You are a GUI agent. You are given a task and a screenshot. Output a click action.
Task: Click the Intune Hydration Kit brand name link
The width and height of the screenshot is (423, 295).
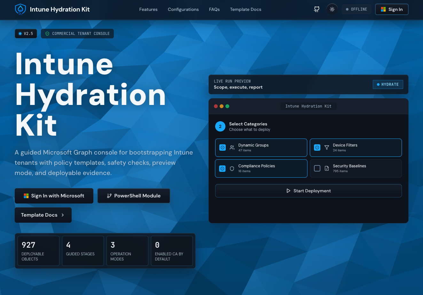(60, 9)
